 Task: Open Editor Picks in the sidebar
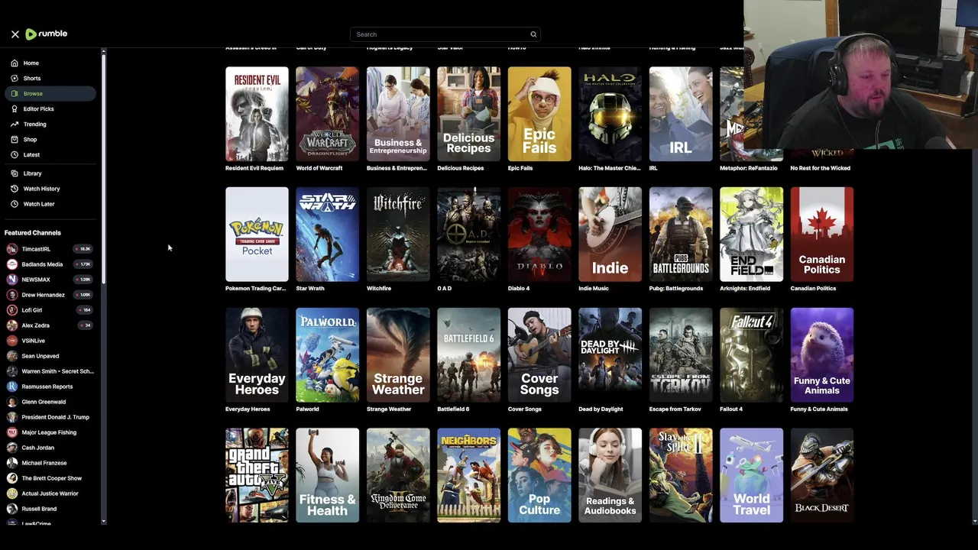tap(50, 109)
